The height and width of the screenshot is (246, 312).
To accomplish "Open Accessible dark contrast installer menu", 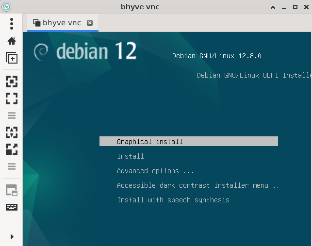I will pos(198,185).
